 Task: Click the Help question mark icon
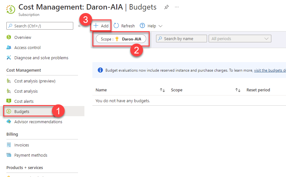[x=142, y=26]
